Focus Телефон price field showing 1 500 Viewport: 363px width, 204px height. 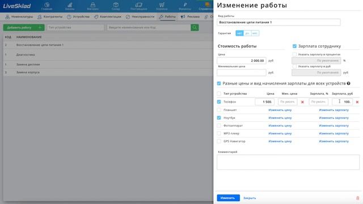pyautogui.click(x=265, y=102)
